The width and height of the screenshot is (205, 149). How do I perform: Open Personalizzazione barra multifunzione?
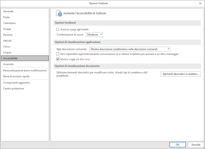coord(25,70)
